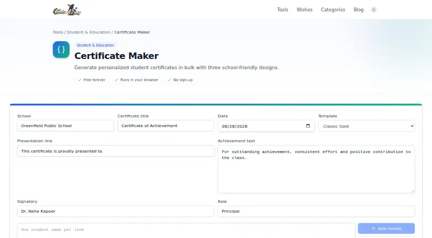Open the Tools menu in the header
This screenshot has width=432, height=238.
coord(282,10)
